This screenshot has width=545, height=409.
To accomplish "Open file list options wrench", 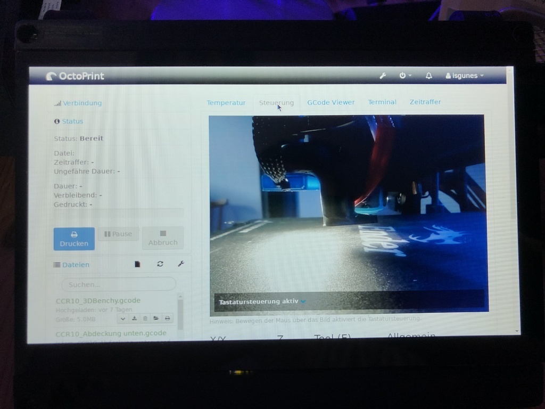I will [x=181, y=264].
